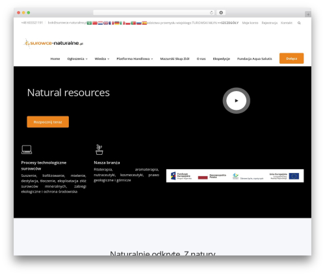This screenshot has width=325, height=275.
Task: Click the Rzeczpospolita Polska flag logo
Action: tap(212, 176)
